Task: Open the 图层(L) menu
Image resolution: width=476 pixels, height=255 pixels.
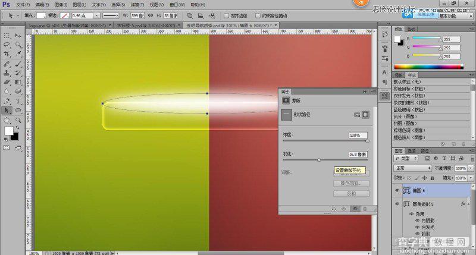Action: coord(80,5)
